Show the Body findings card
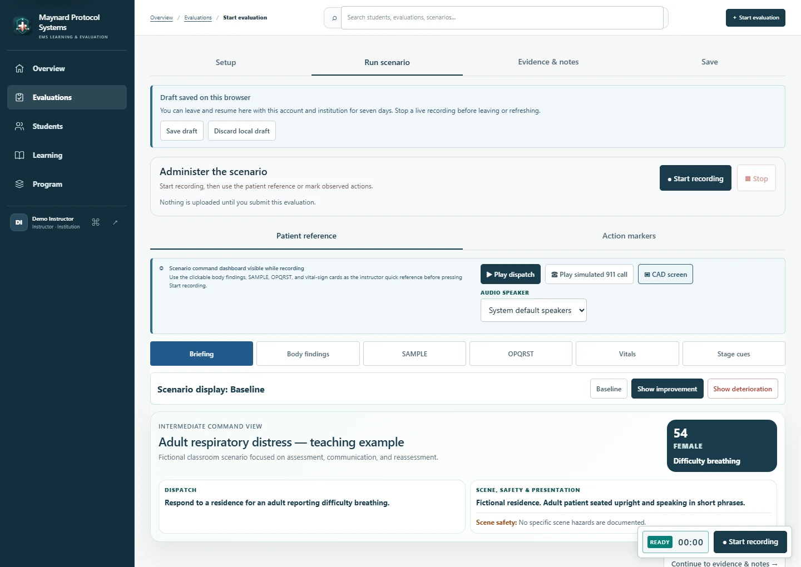The height and width of the screenshot is (567, 801). [308, 354]
